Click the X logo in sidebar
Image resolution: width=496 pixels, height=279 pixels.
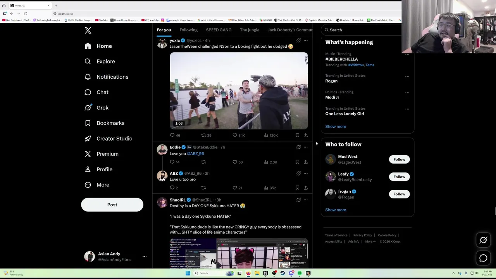(88, 31)
